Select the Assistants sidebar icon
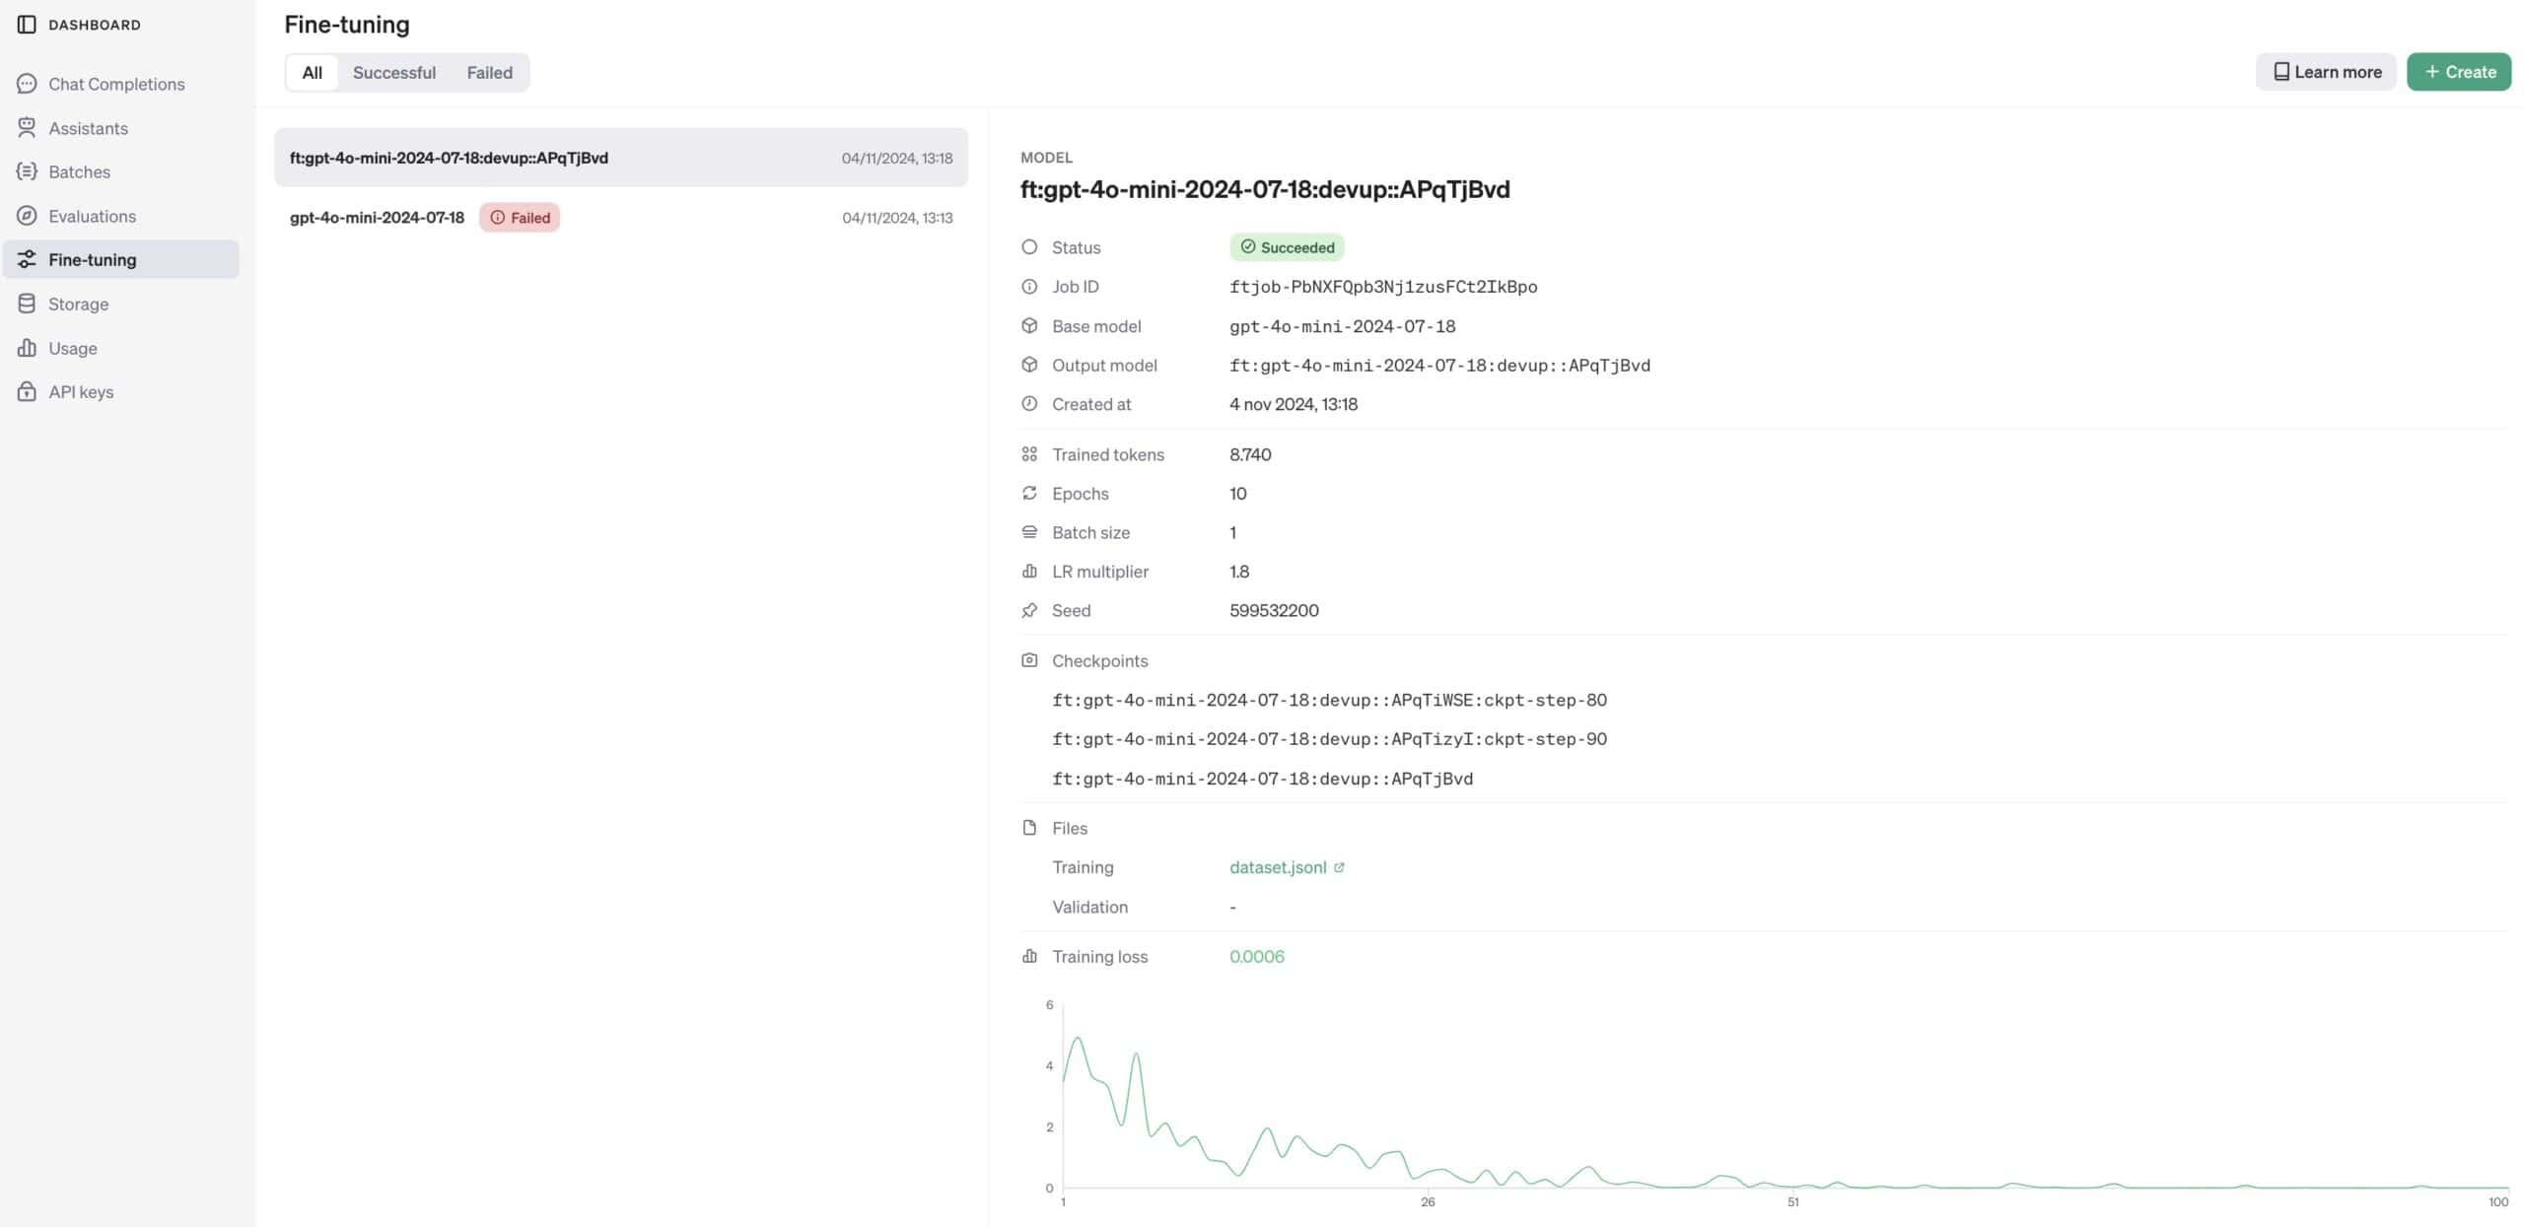The width and height of the screenshot is (2524, 1227). (88, 128)
